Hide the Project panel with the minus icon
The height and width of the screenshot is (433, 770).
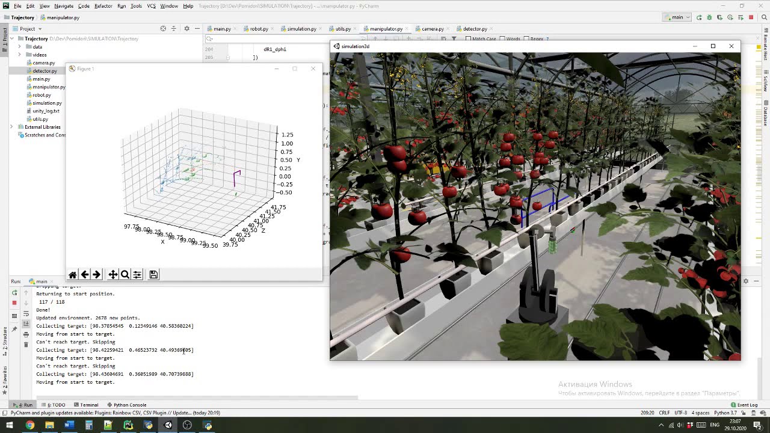(x=197, y=28)
